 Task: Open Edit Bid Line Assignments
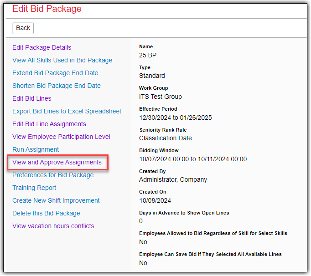tap(49, 124)
